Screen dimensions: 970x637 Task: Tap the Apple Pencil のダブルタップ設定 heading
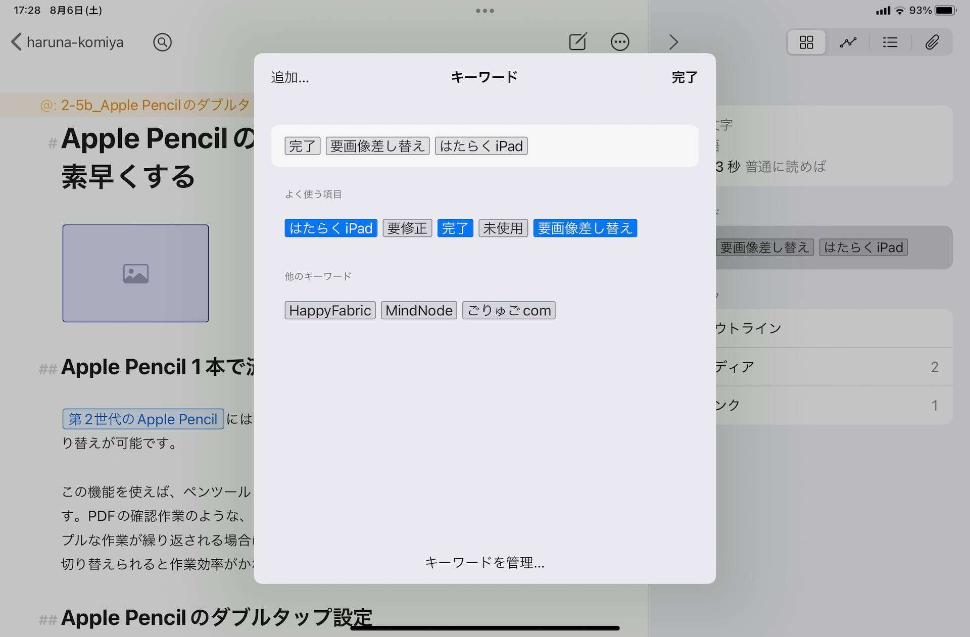pos(217,618)
